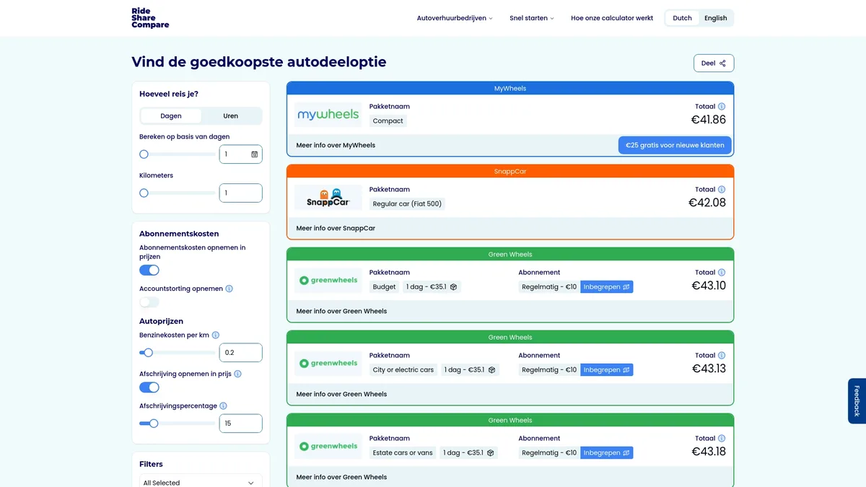866x487 pixels.
Task: Click info icon beside €43.13 Totaal
Action: [x=722, y=356]
